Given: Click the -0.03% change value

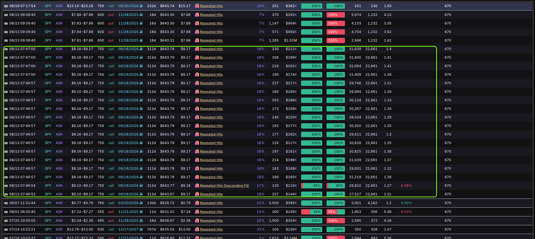Looking at the screenshot, I should [x=405, y=212].
